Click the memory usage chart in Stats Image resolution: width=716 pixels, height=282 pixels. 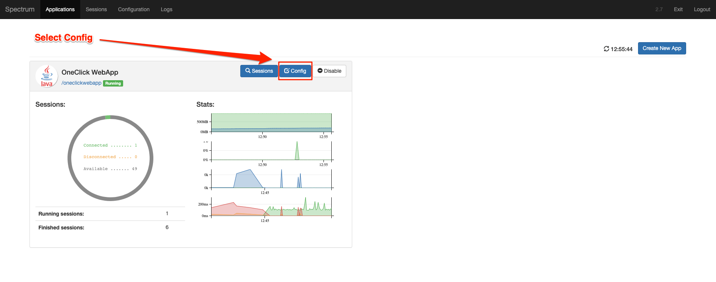271,123
